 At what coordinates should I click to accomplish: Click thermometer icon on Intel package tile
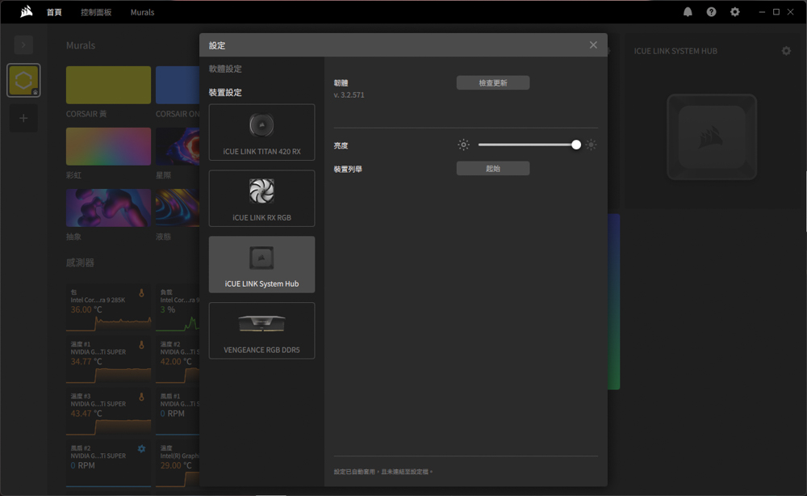pyautogui.click(x=141, y=293)
